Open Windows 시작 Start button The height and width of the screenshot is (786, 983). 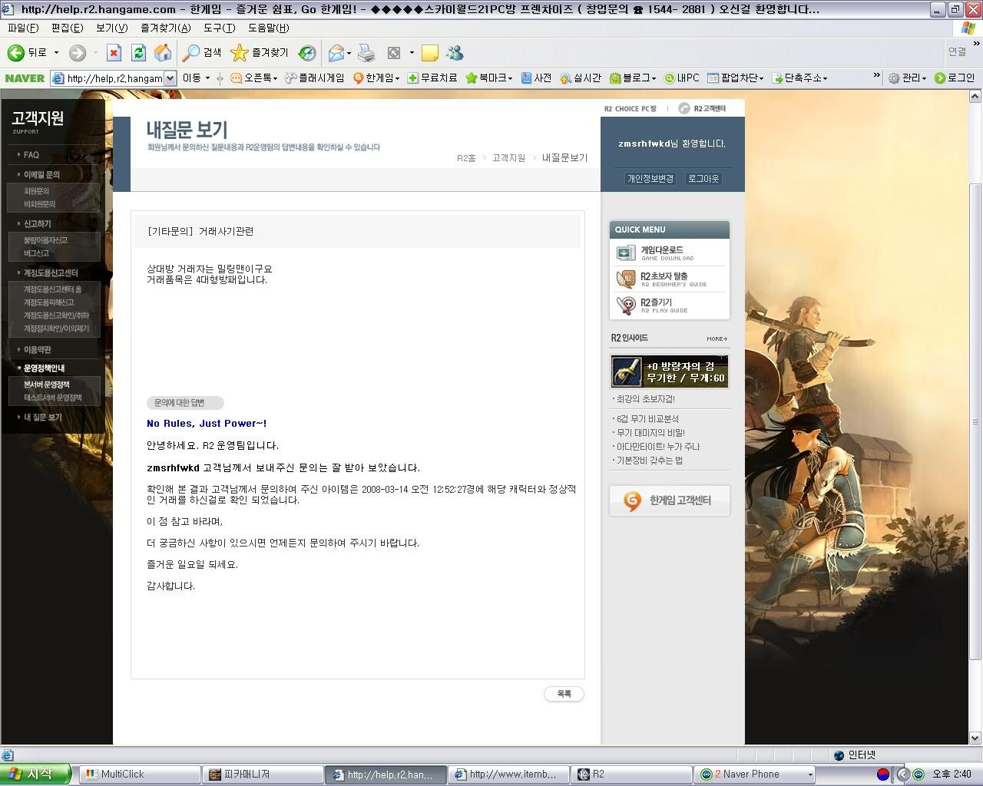[35, 774]
